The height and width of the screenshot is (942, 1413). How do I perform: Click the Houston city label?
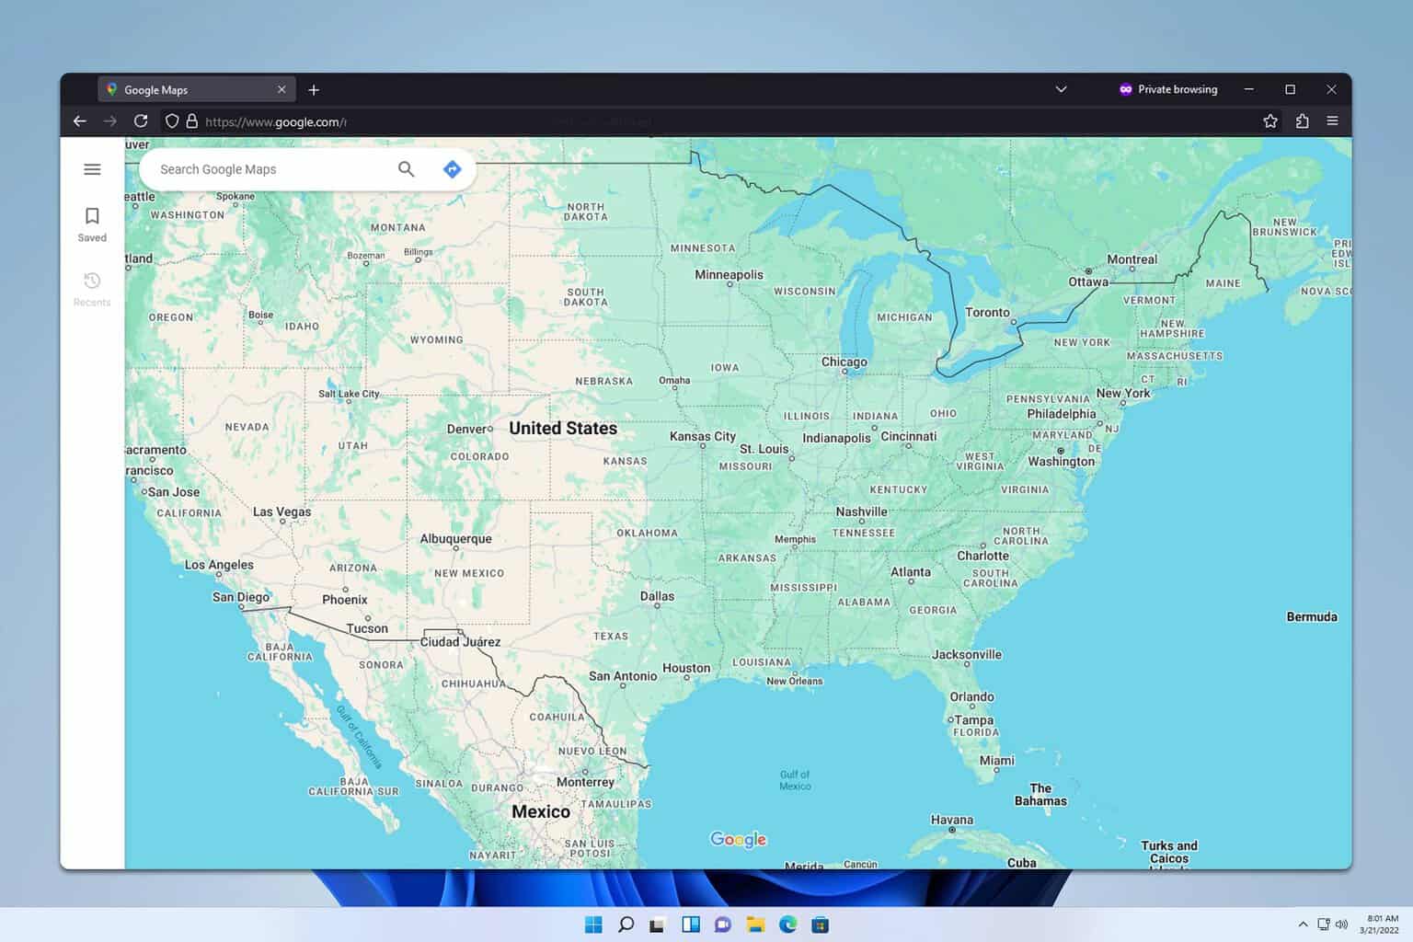[x=686, y=668]
